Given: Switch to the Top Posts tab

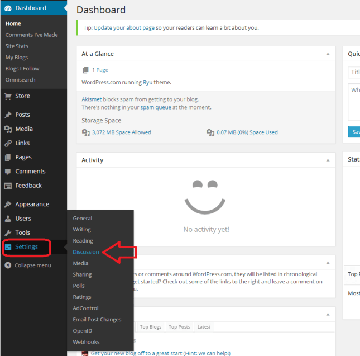Looking at the screenshot, I should click(x=180, y=327).
